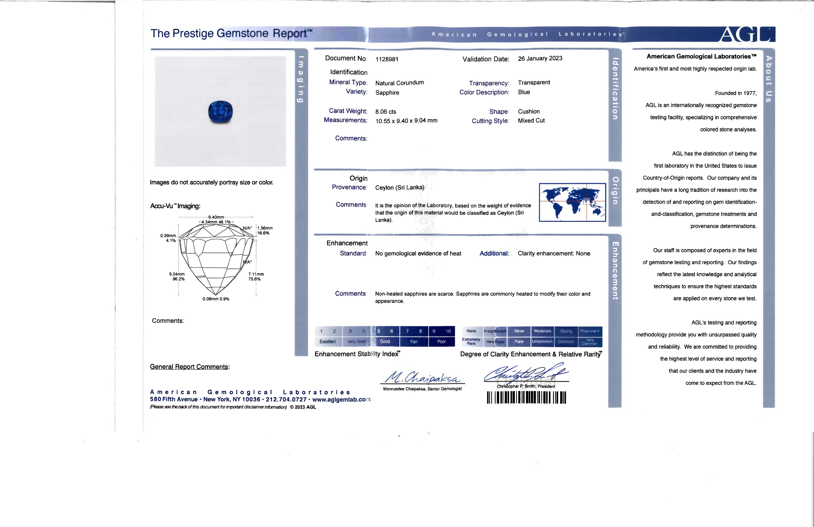Click the Cushion shape value

tap(529, 111)
